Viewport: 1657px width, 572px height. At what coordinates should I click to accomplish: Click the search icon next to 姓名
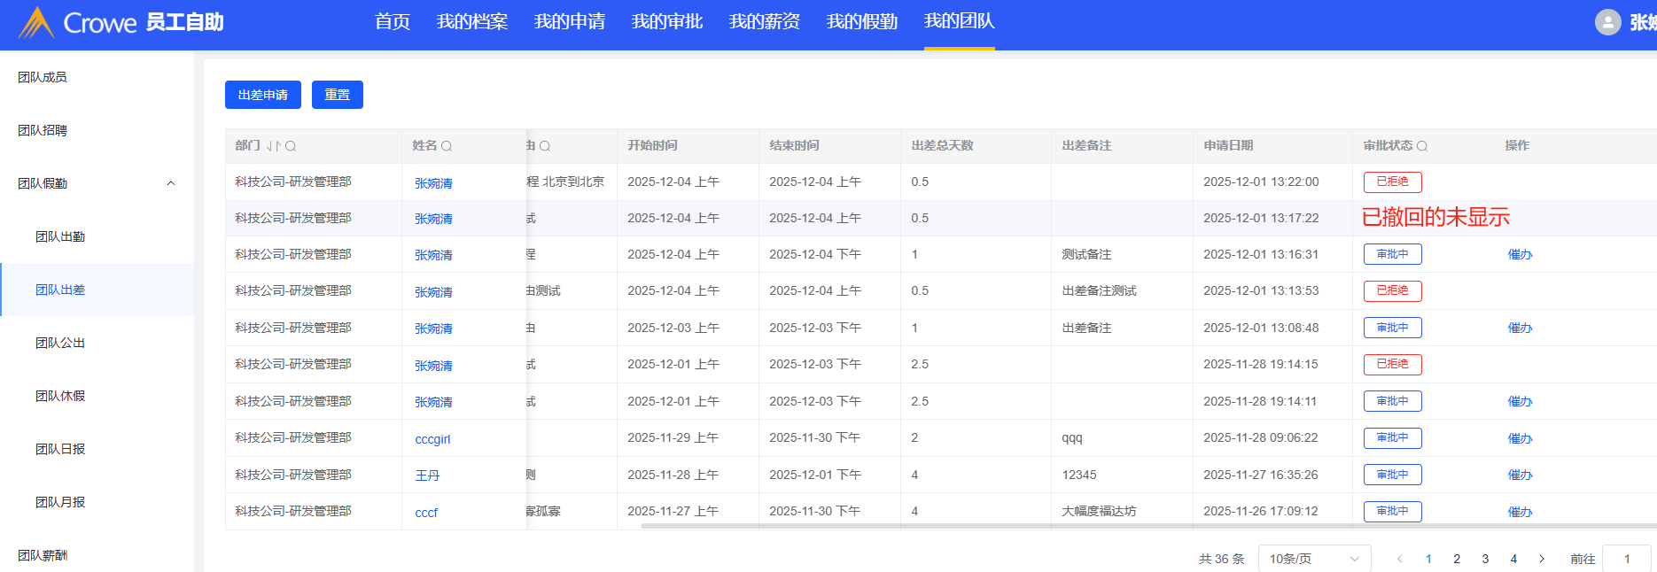coord(447,146)
